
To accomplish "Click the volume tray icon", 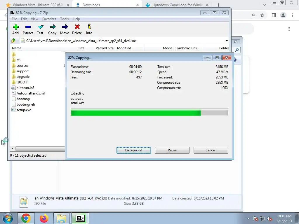I will pyautogui.click(x=270, y=219).
